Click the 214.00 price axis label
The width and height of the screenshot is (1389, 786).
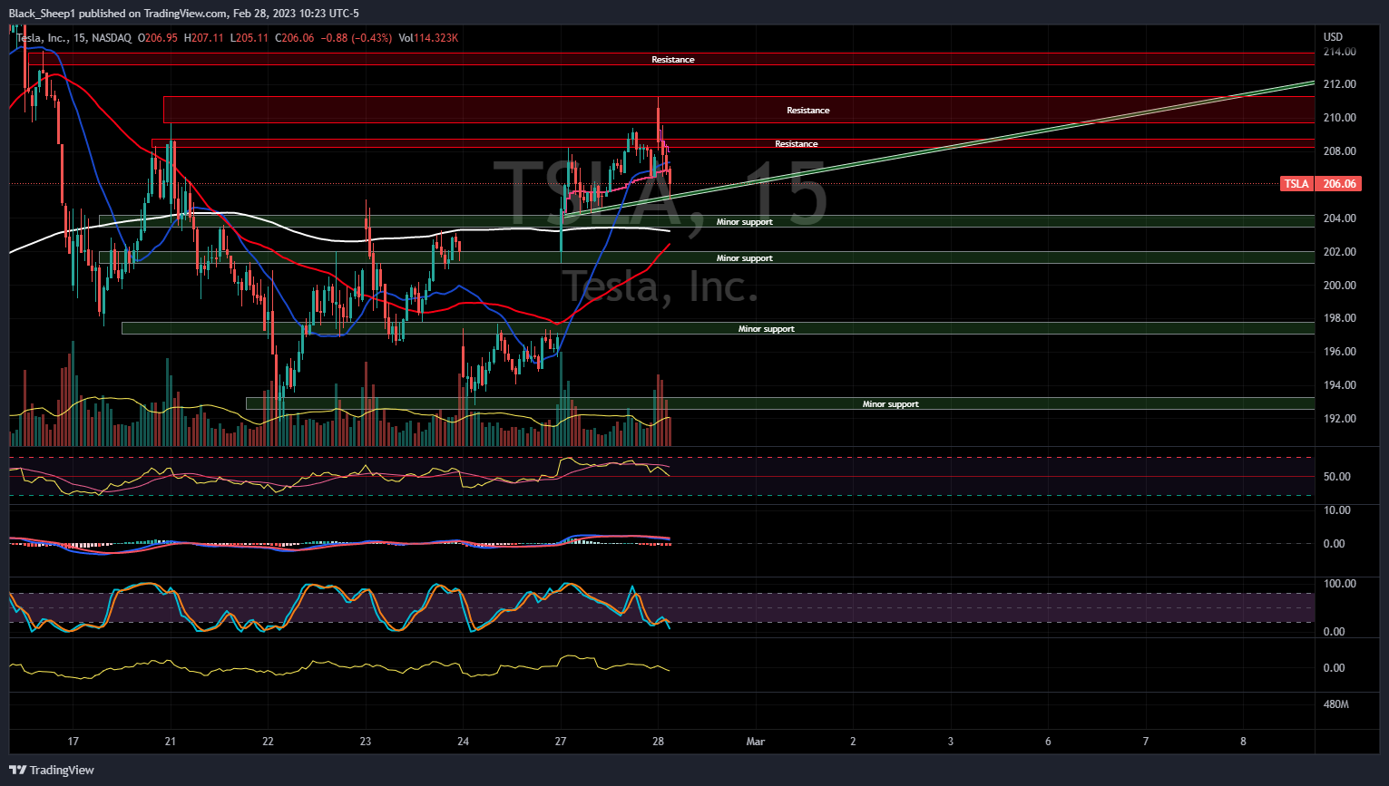(x=1339, y=52)
